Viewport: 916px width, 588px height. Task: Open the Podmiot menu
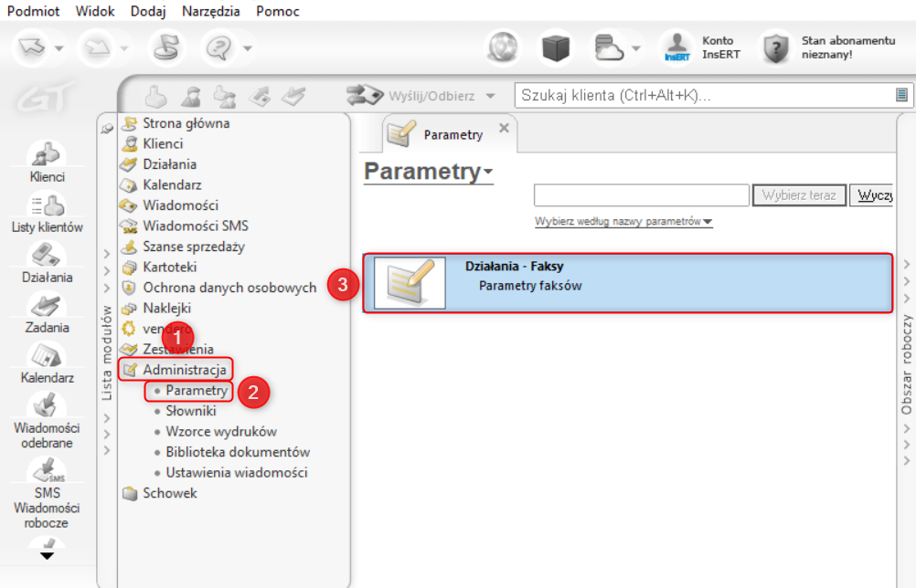pos(33,11)
